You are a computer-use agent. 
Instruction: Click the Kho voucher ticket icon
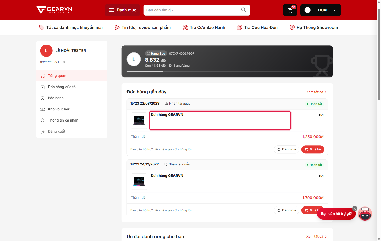click(x=43, y=109)
